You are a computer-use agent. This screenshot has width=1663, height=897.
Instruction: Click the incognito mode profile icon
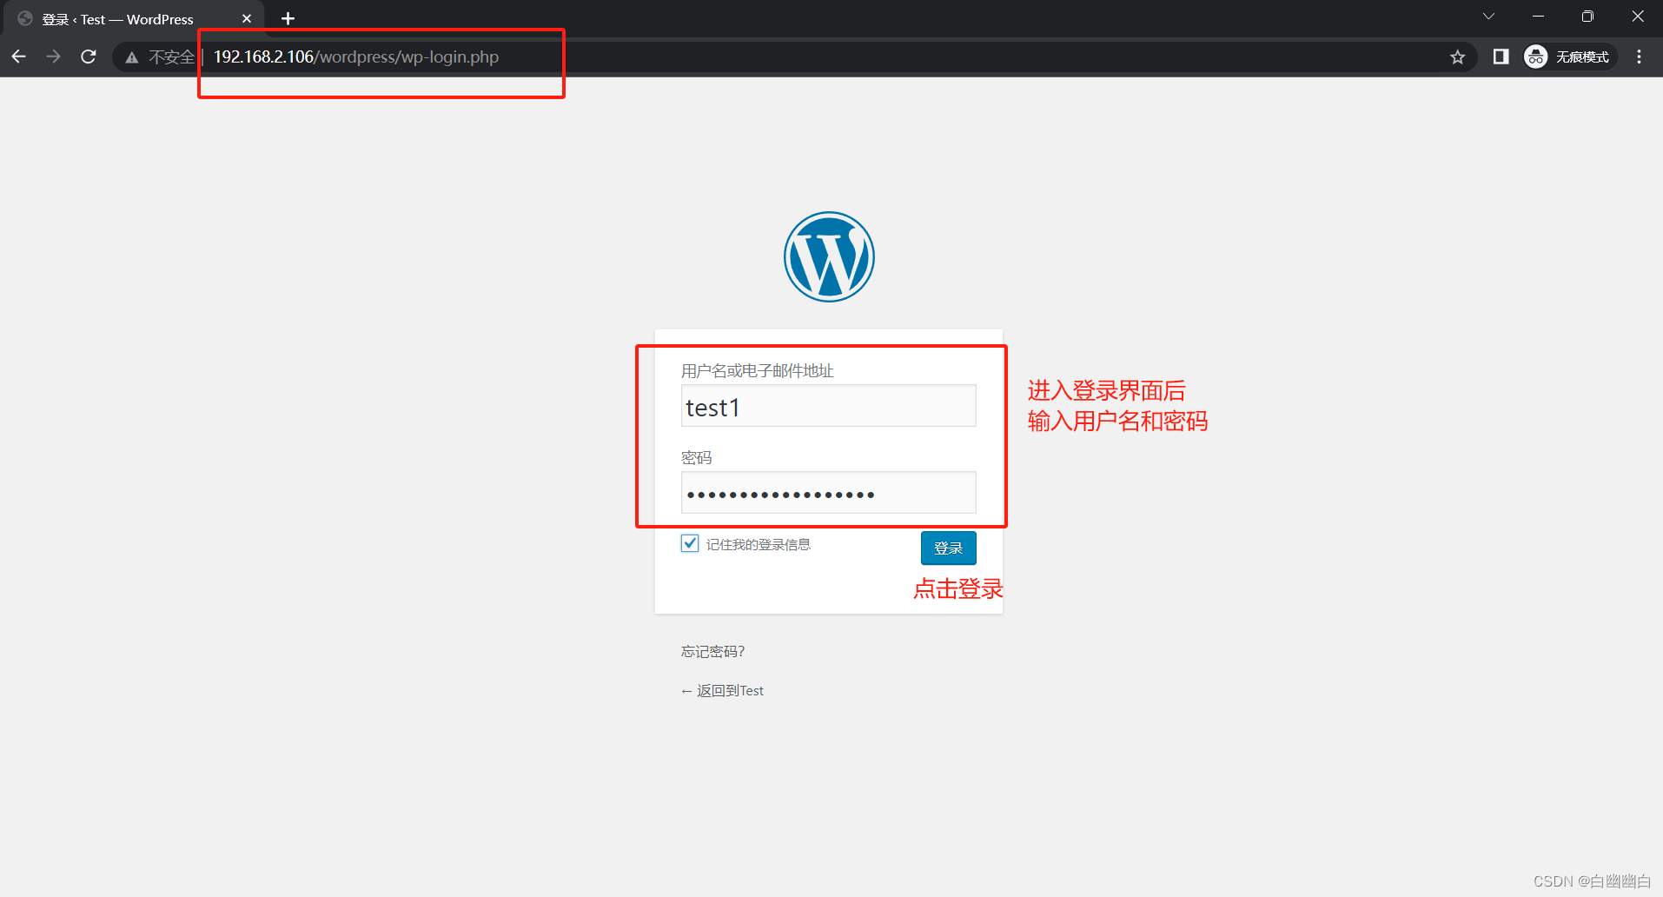click(1536, 56)
